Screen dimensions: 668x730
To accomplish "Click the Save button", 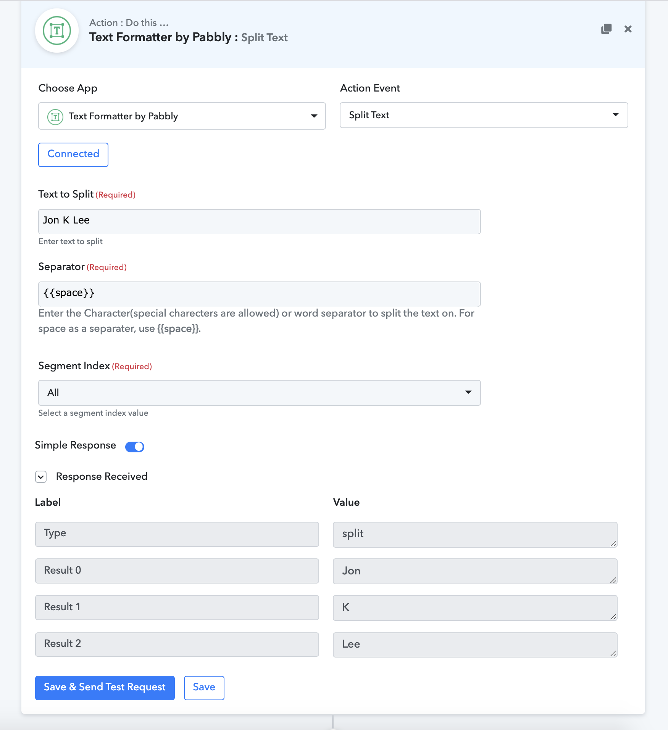I will [204, 688].
